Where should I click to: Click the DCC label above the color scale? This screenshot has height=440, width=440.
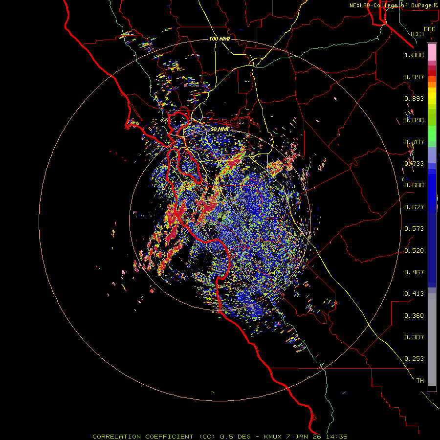point(429,29)
